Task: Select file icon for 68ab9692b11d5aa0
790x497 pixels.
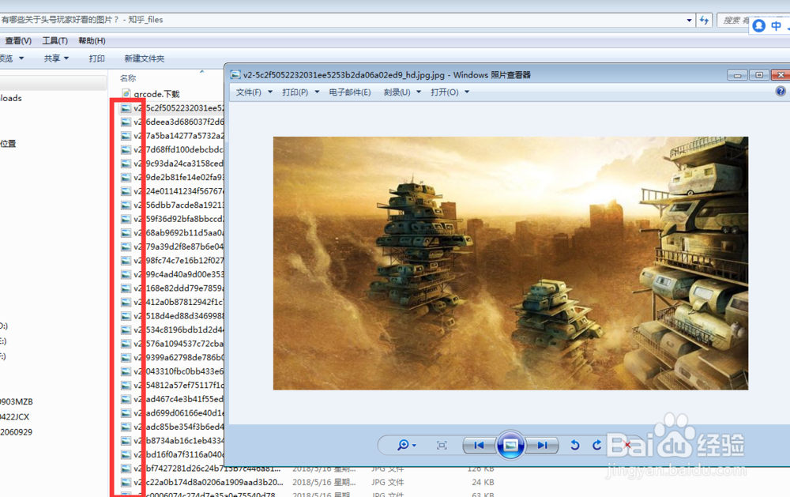Action: click(126, 233)
